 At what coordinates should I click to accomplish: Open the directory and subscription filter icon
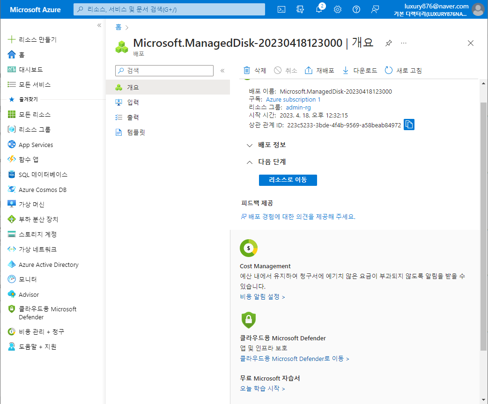(300, 9)
